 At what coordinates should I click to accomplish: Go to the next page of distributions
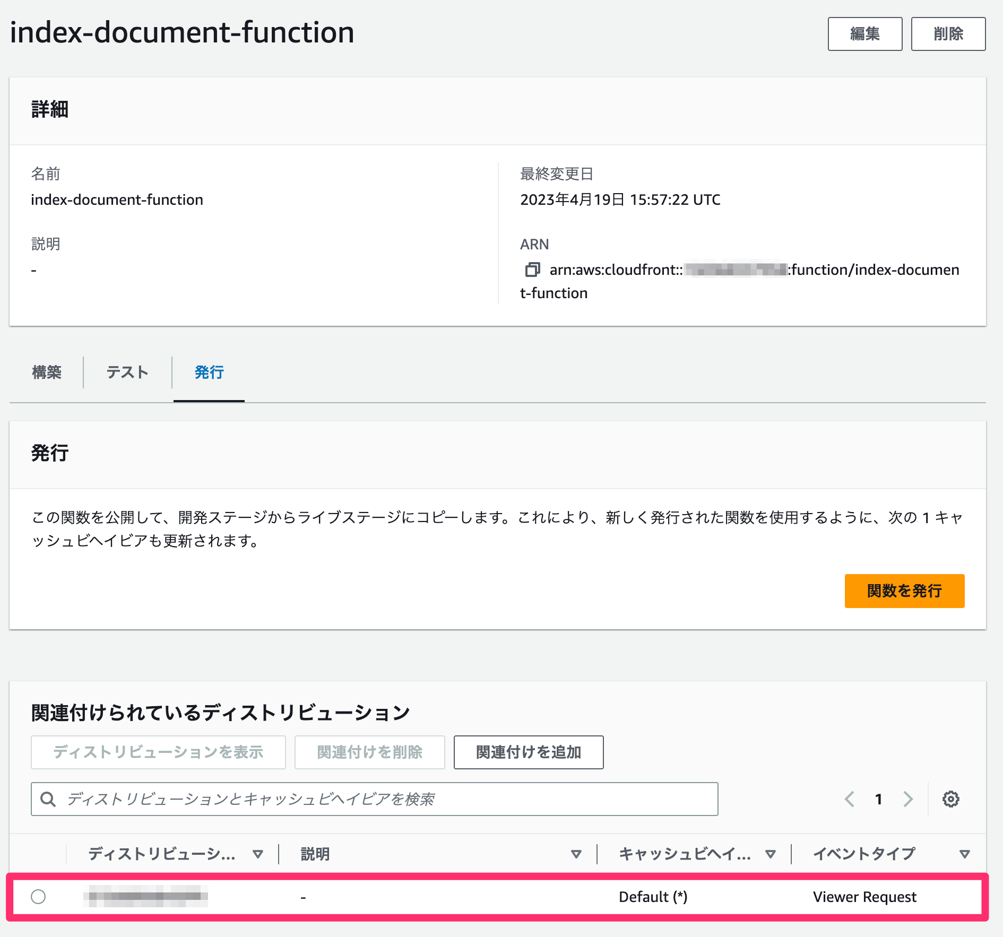point(908,799)
